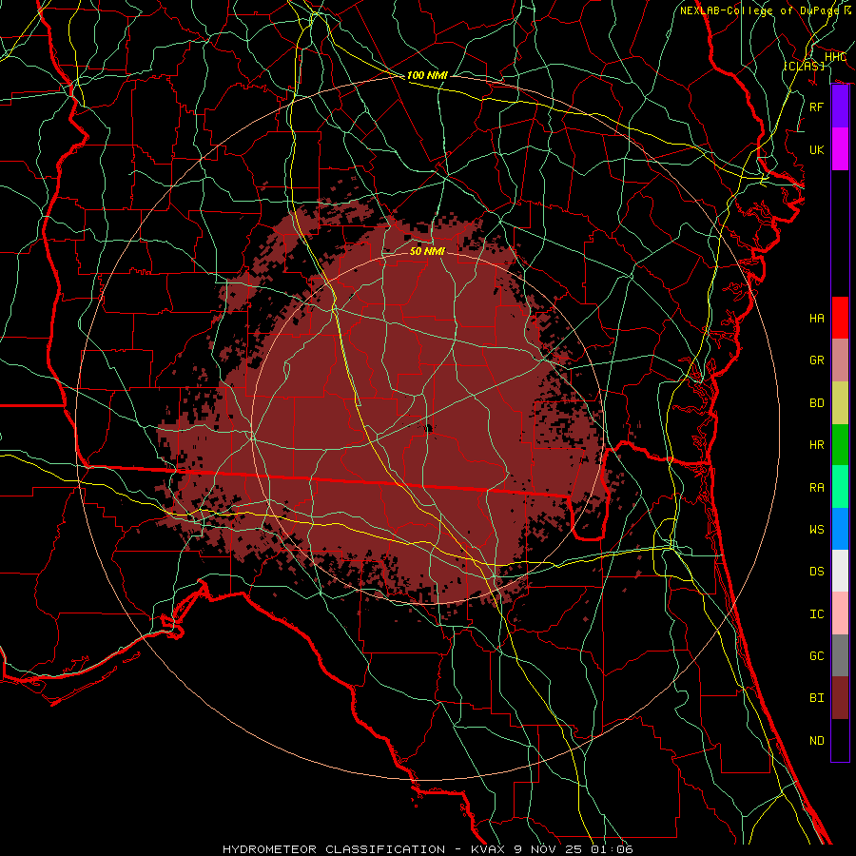Click the magenta UK legend color swatch
This screenshot has height=856, width=856.
[840, 149]
